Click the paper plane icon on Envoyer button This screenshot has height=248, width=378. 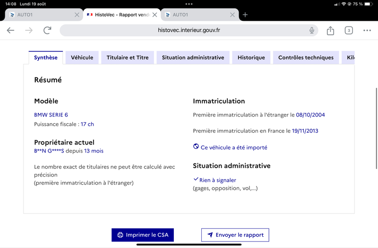210,235
